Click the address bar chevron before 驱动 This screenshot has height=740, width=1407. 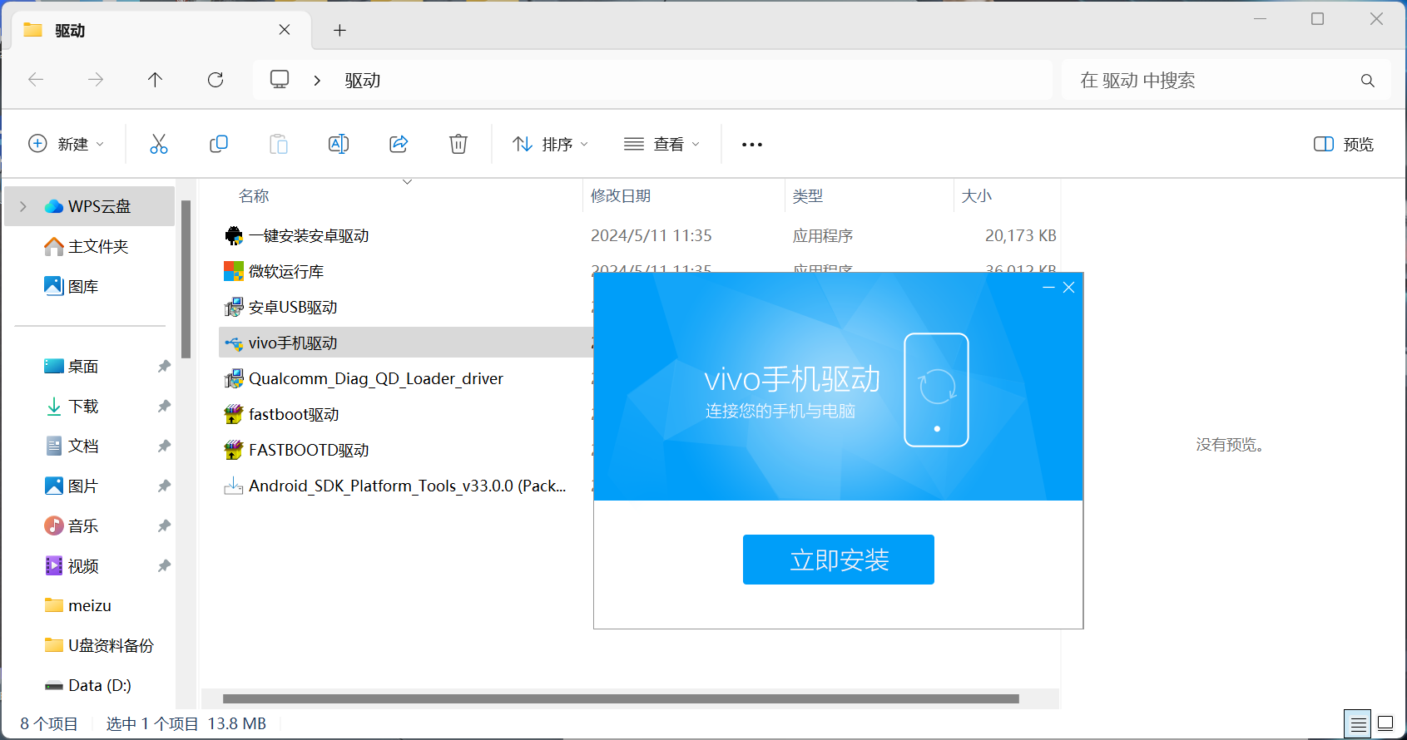317,81
